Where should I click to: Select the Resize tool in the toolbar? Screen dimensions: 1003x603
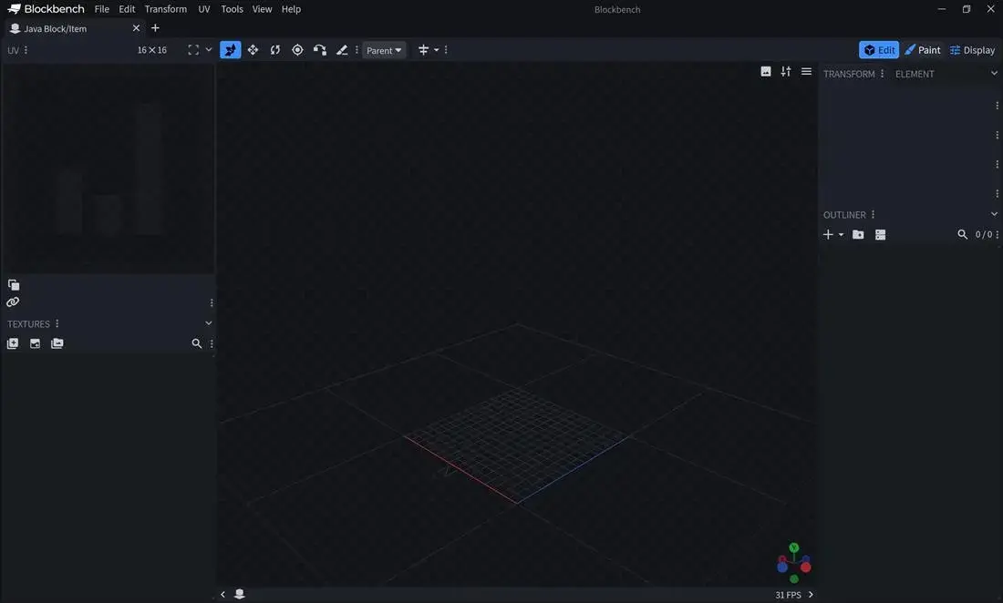[x=253, y=50]
